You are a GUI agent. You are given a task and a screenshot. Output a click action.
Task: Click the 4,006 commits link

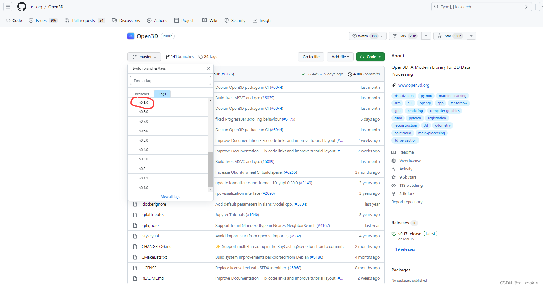364,74
